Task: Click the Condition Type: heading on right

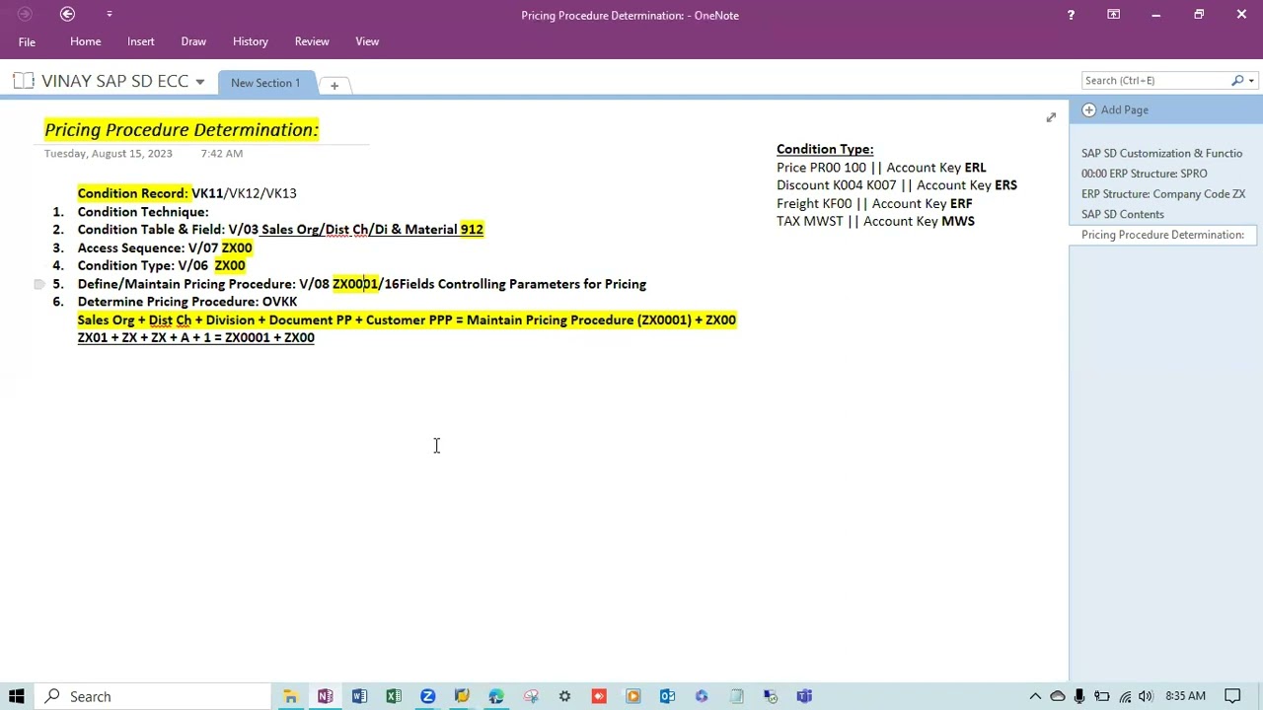Action: (825, 149)
